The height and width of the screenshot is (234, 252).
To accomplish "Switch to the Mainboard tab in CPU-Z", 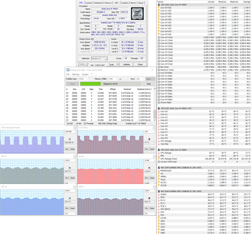I will 98,3.
